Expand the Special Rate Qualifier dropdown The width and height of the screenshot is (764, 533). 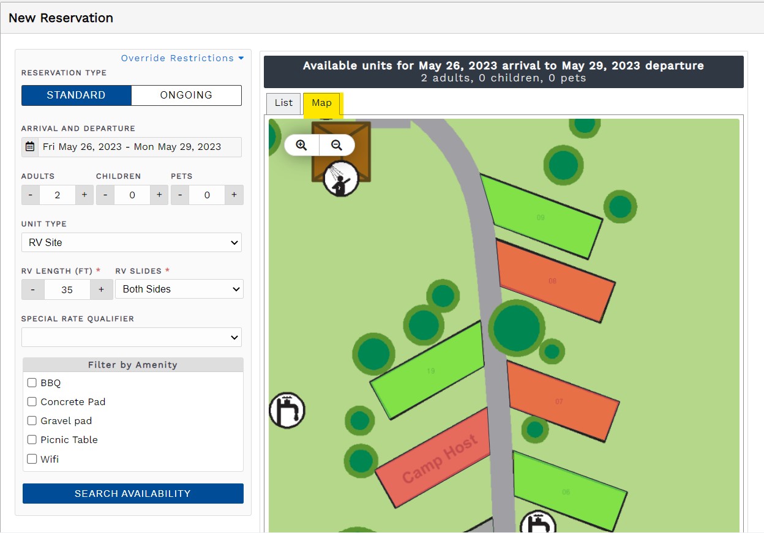coord(132,337)
